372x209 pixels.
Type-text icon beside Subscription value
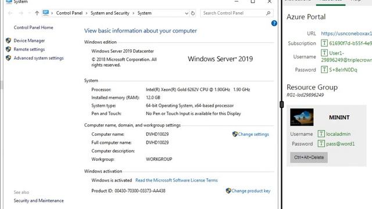coord(324,43)
